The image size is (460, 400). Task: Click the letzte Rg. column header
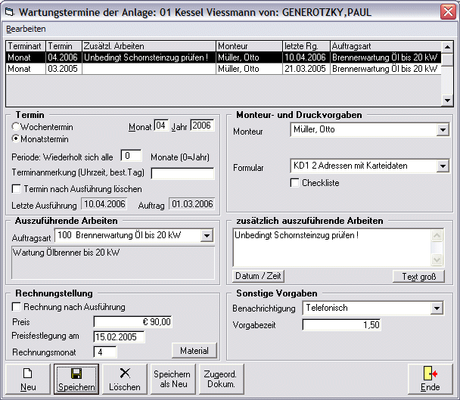306,46
